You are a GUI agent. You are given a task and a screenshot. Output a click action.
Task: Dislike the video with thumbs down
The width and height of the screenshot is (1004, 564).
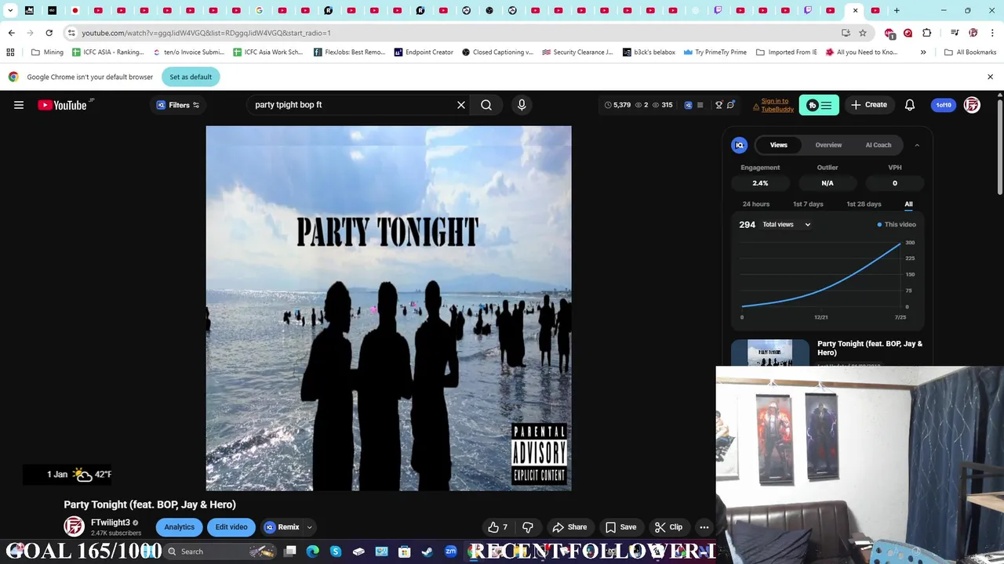[x=528, y=527]
